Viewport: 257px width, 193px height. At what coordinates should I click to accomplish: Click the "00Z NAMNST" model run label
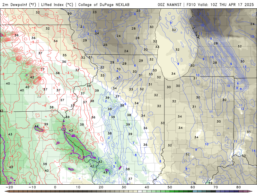pyautogui.click(x=170, y=5)
